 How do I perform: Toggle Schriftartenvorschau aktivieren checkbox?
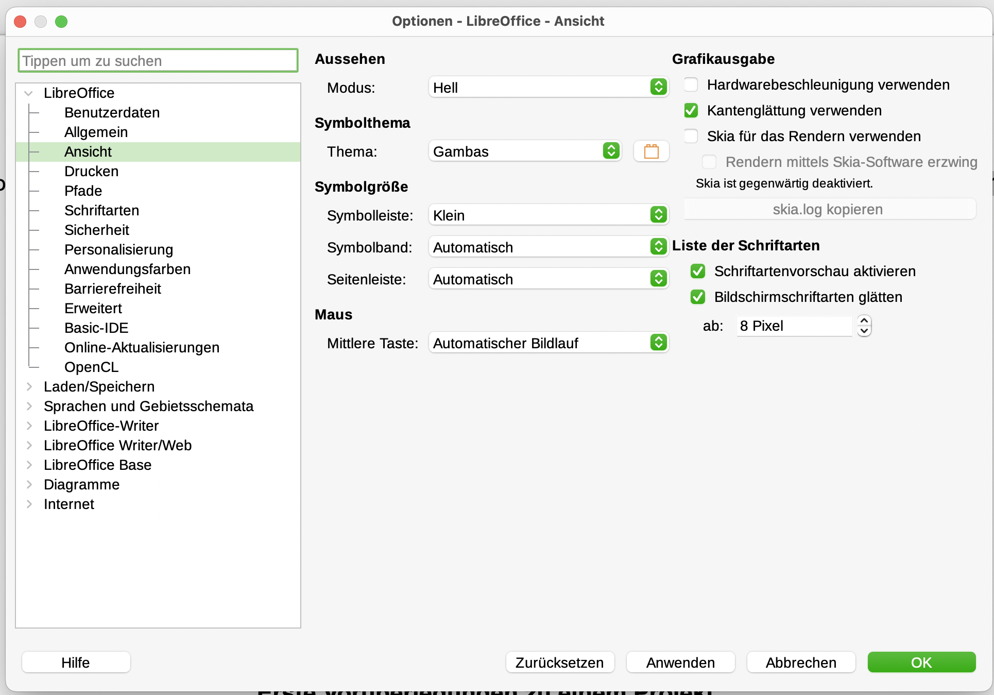[x=698, y=271]
